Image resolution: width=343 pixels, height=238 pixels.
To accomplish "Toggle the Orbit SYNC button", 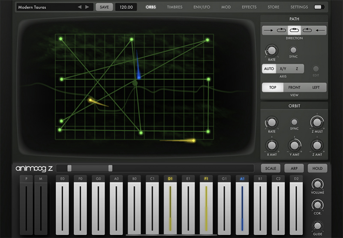I will point(294,122).
